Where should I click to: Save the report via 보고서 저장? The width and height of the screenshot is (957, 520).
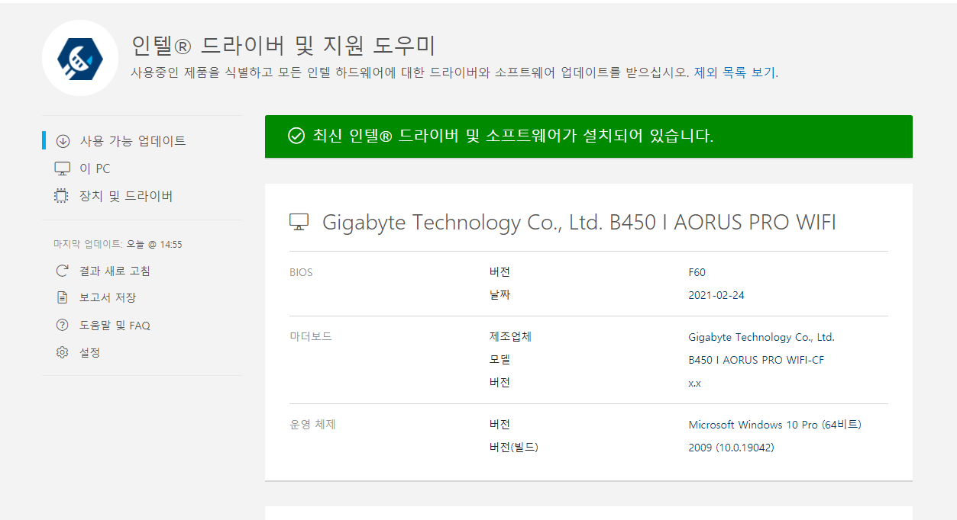pyautogui.click(x=108, y=298)
